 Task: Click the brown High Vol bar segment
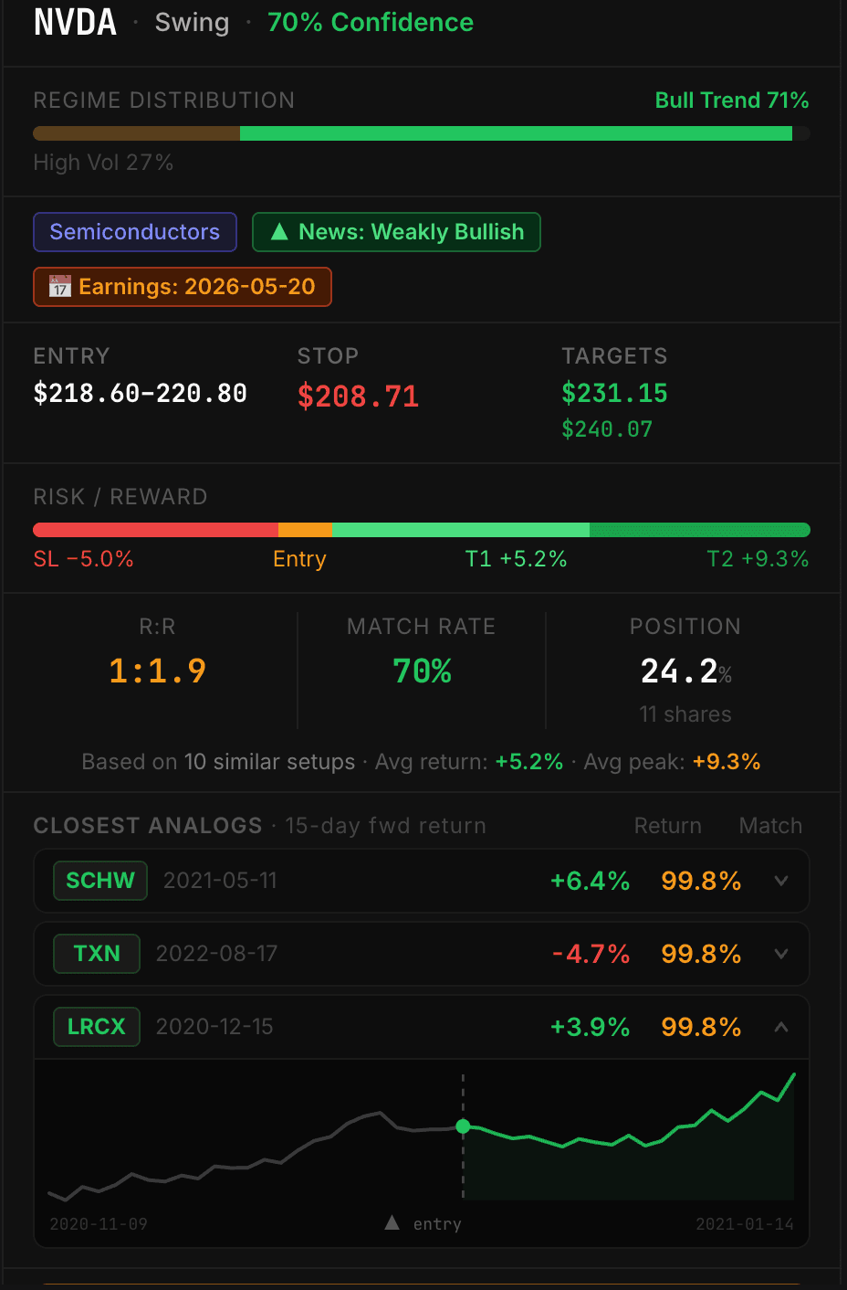(x=136, y=133)
